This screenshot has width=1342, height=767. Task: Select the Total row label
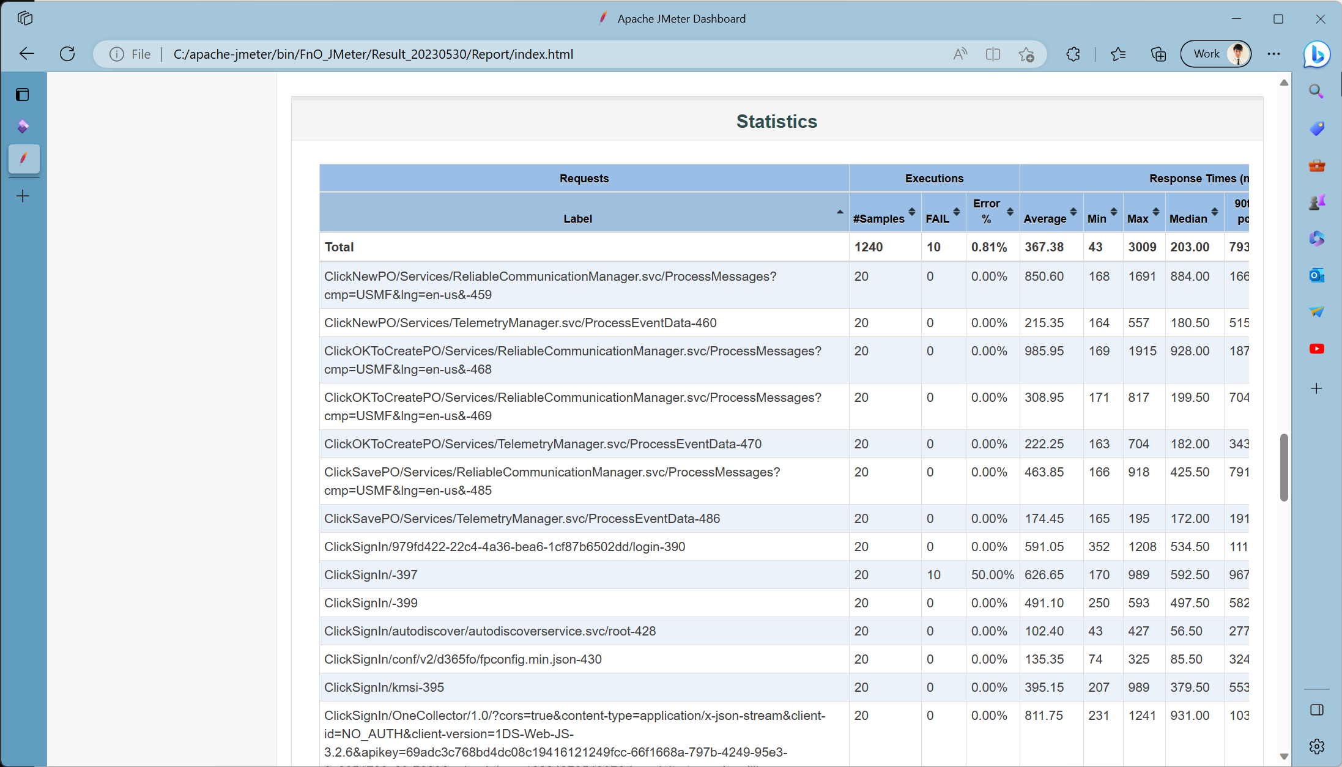point(339,247)
